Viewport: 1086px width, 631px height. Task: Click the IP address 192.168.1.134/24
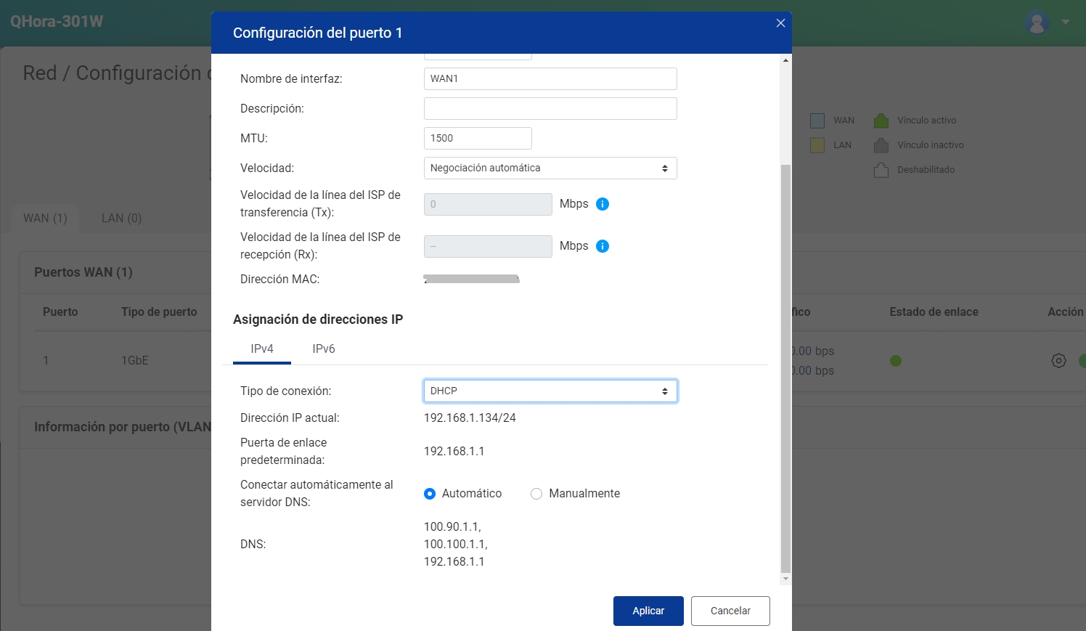(x=470, y=418)
